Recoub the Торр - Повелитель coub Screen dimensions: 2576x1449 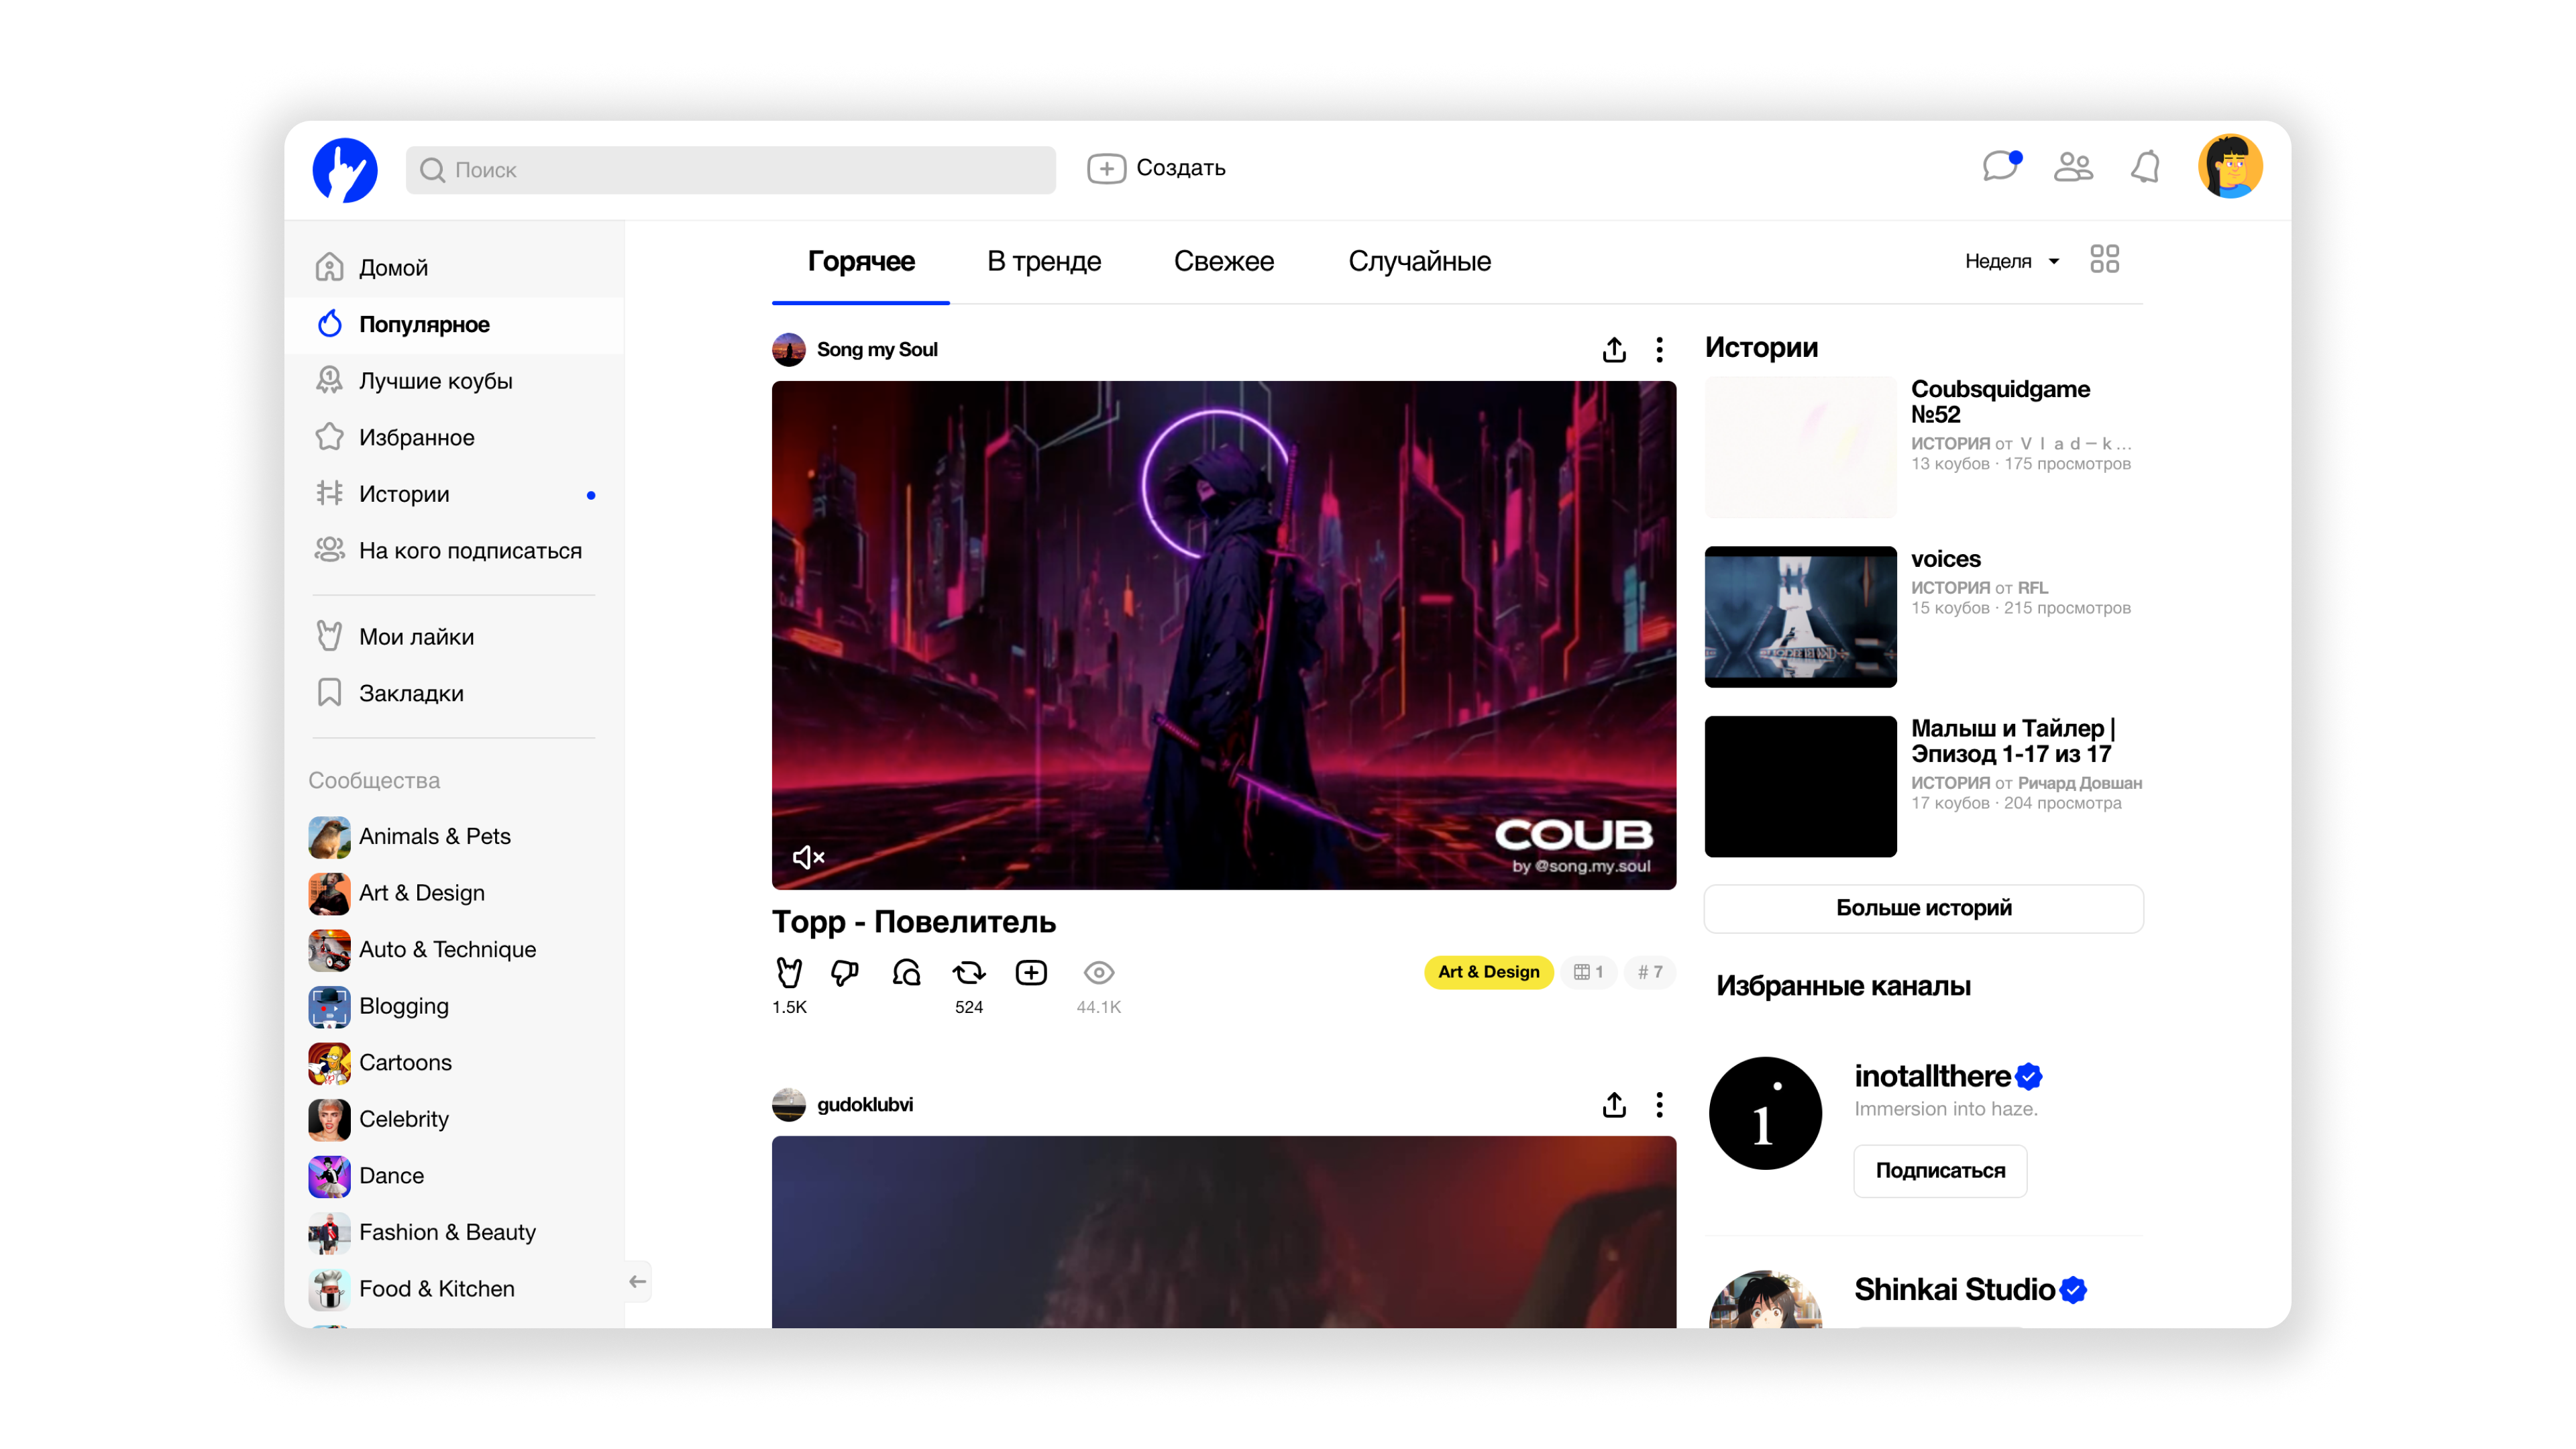pyautogui.click(x=968, y=972)
